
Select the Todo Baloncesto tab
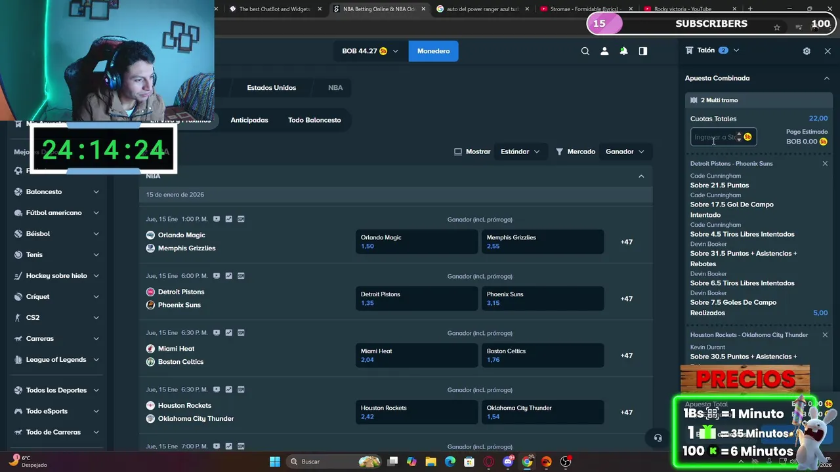[x=314, y=120]
